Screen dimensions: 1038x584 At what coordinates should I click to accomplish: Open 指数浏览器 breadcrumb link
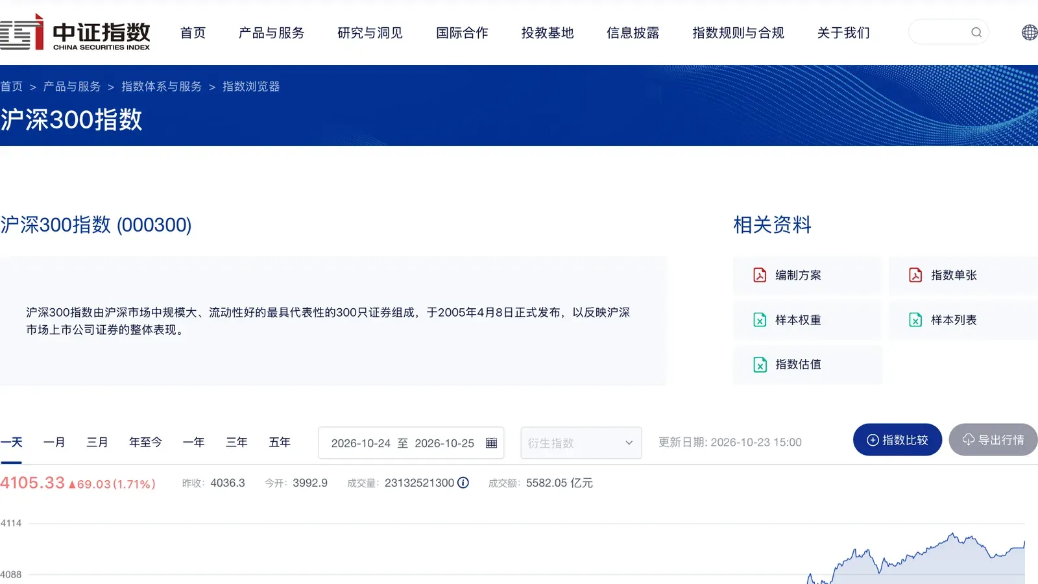[251, 86]
